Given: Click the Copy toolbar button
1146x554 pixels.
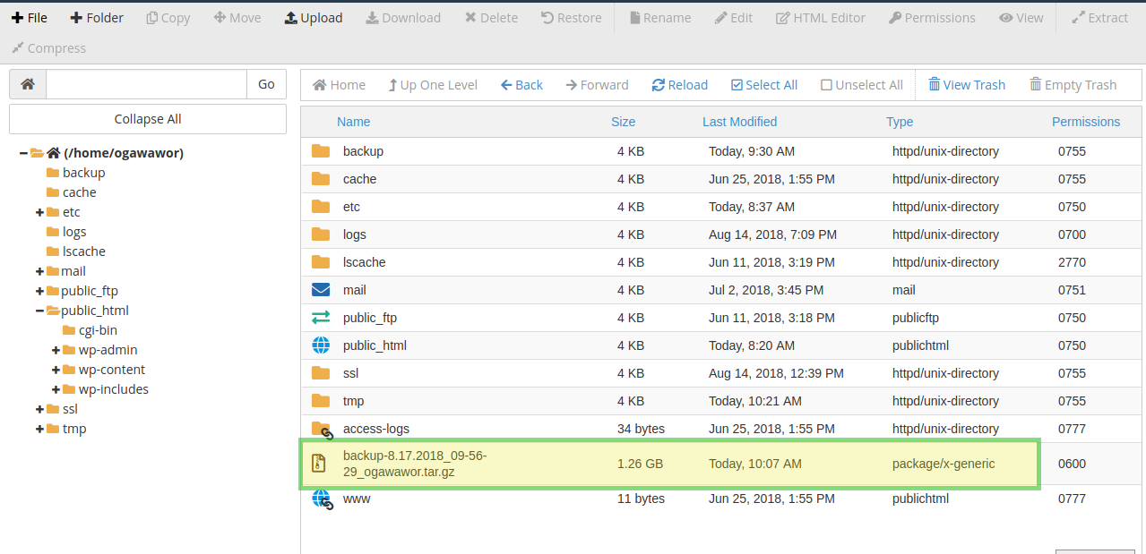Looking at the screenshot, I should click(168, 18).
